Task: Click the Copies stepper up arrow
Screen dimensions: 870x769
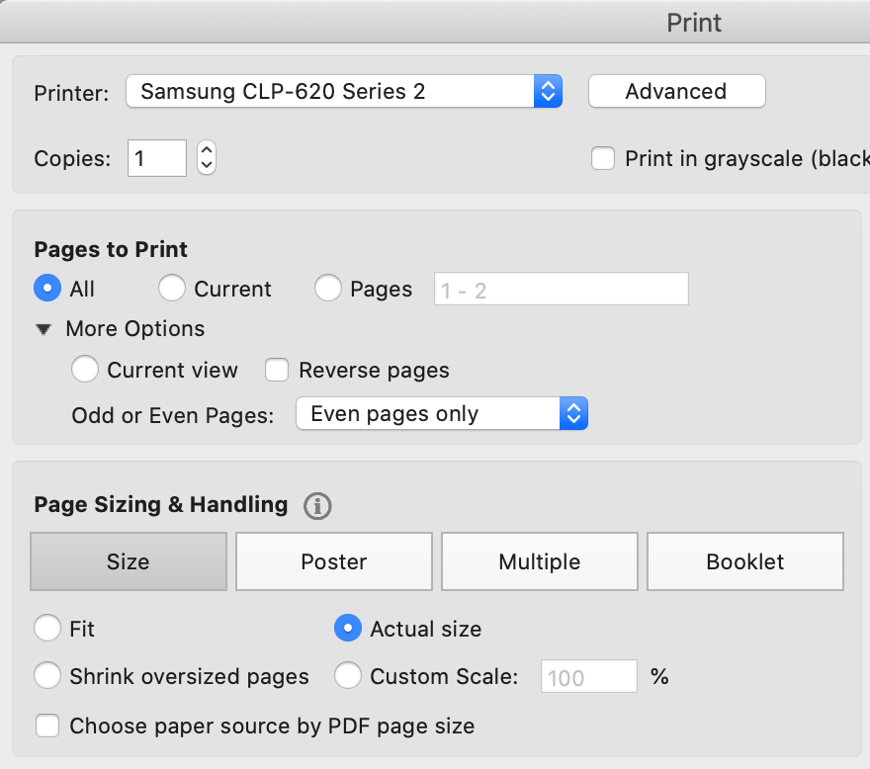Action: [205, 151]
